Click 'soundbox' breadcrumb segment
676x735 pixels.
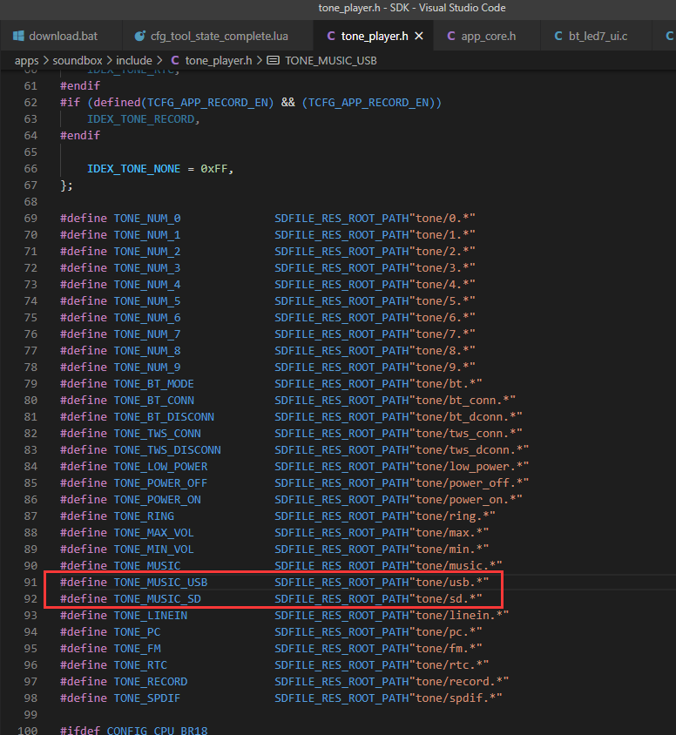tap(78, 60)
